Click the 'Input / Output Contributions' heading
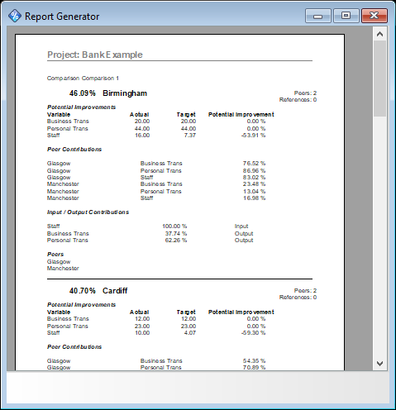This screenshot has height=410, width=396. 88,212
